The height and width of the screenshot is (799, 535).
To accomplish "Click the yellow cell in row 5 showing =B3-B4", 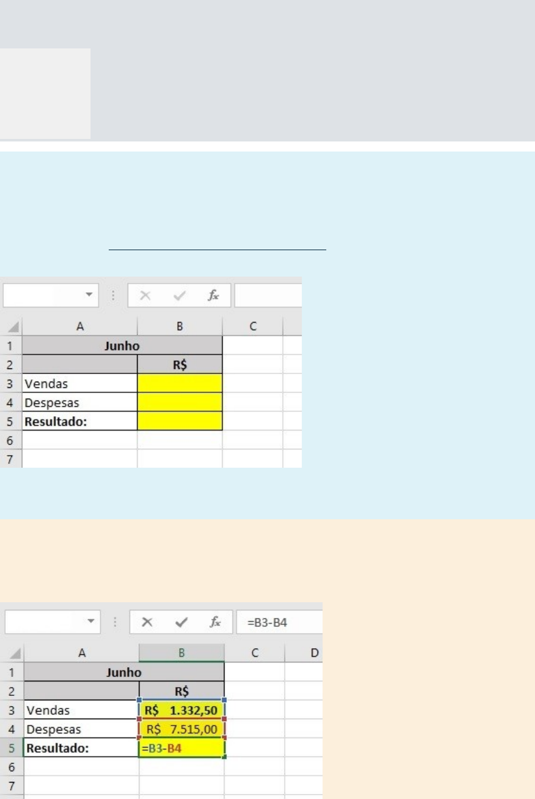I will tap(182, 748).
